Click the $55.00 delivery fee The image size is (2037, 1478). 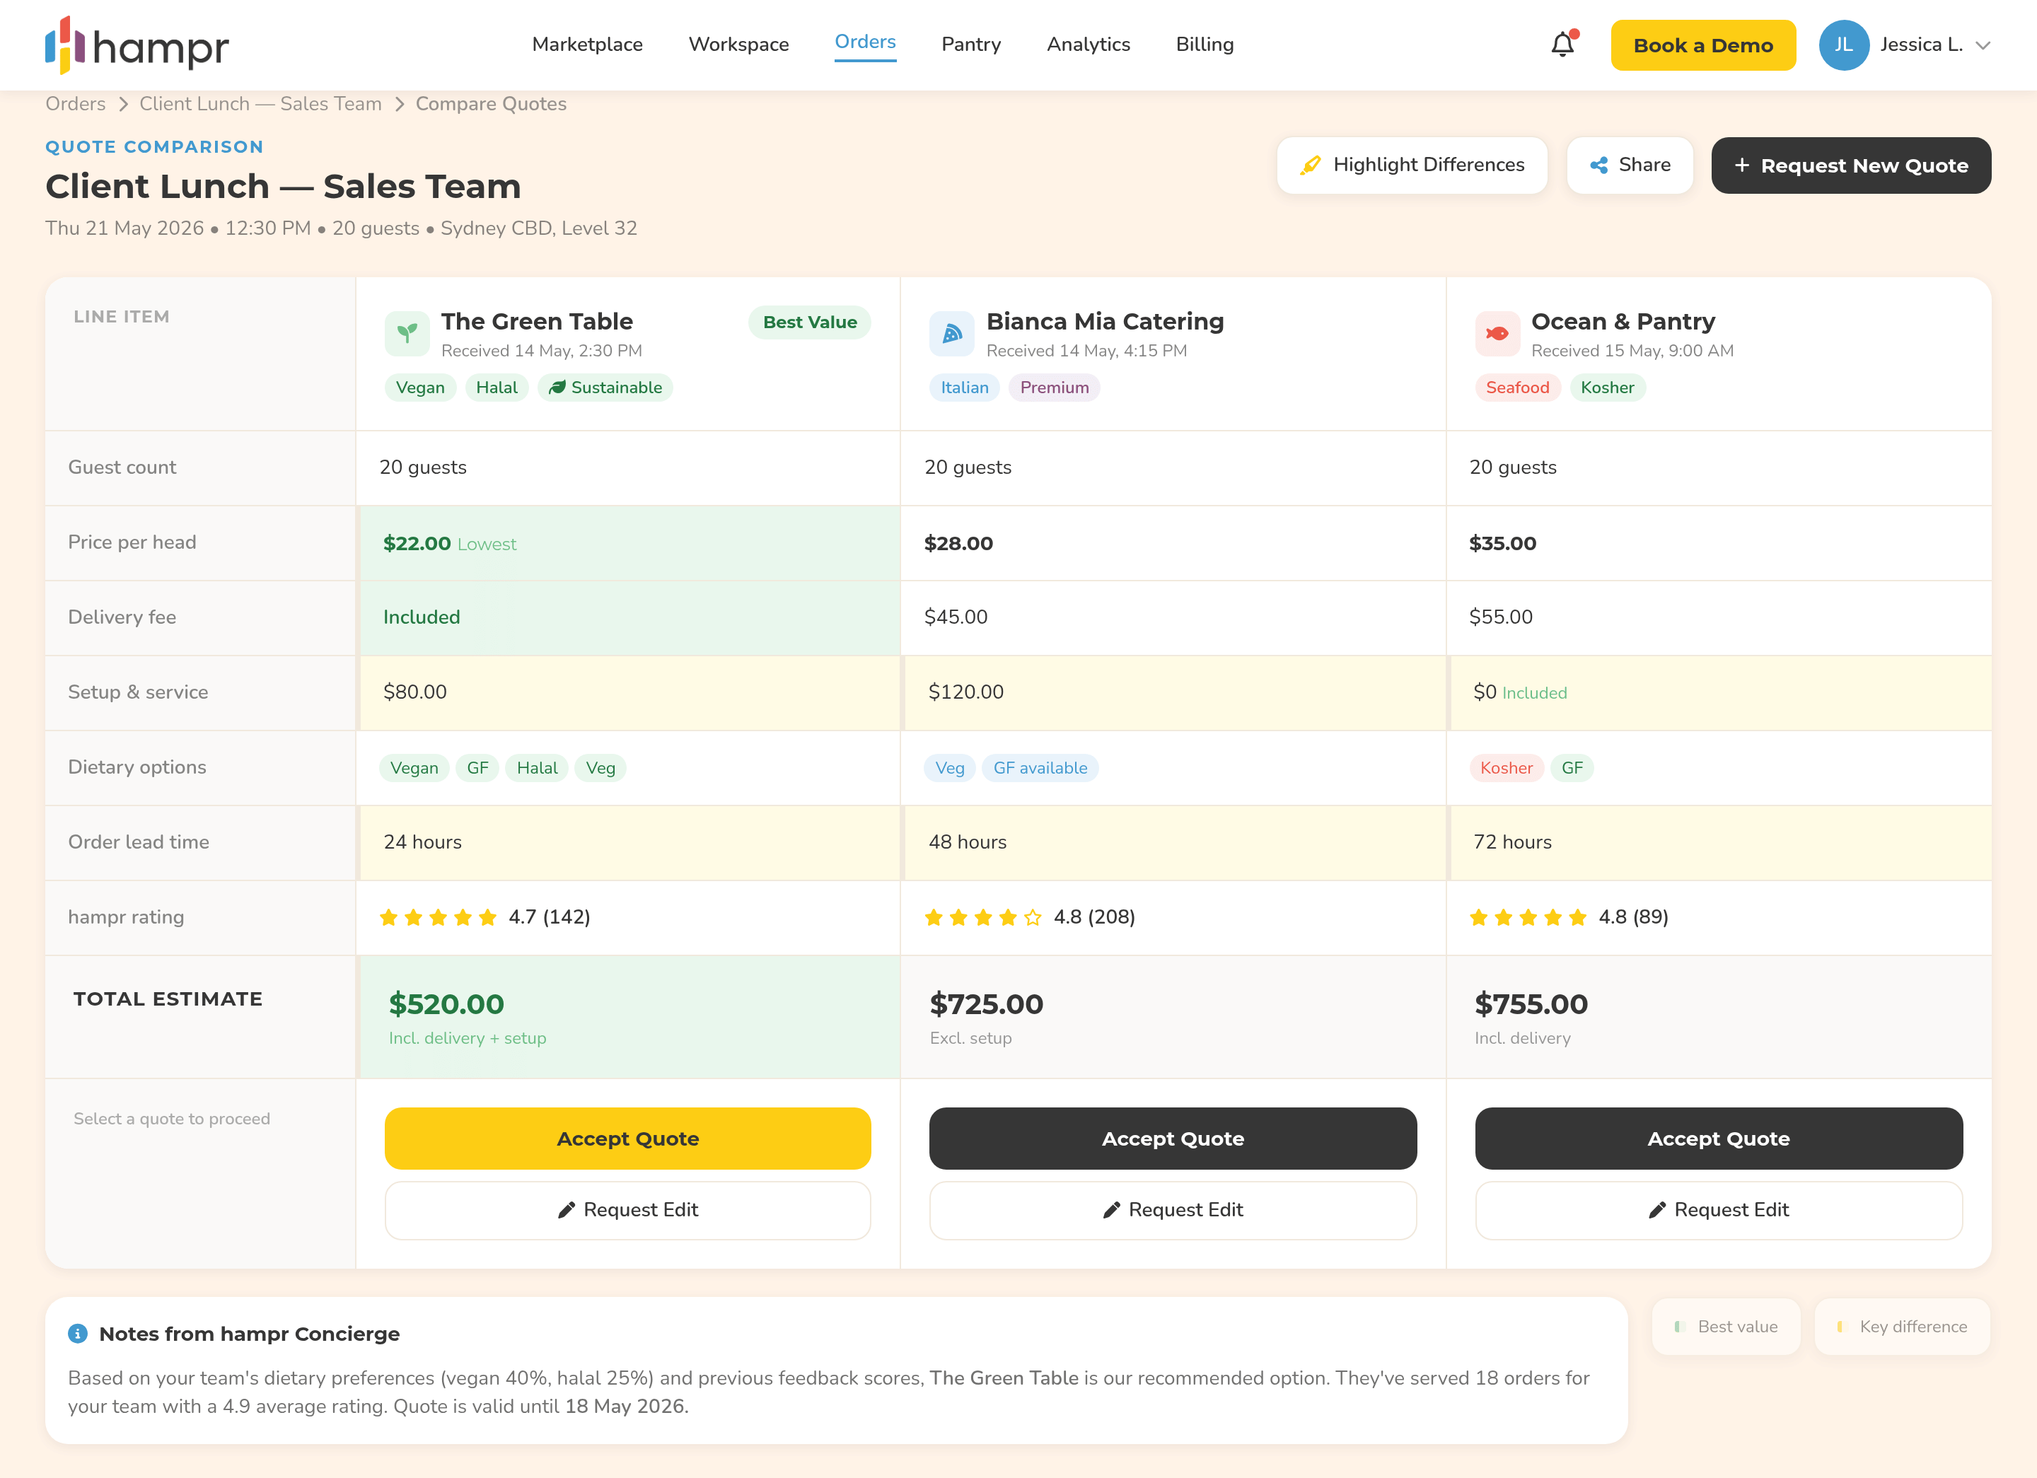(1501, 617)
